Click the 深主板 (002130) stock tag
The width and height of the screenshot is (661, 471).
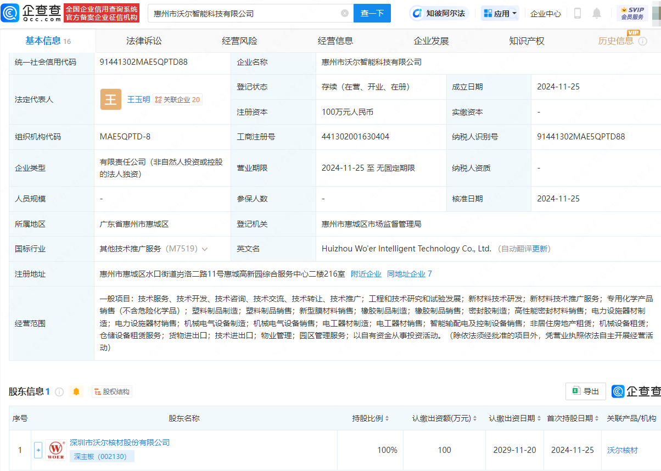pos(102,456)
